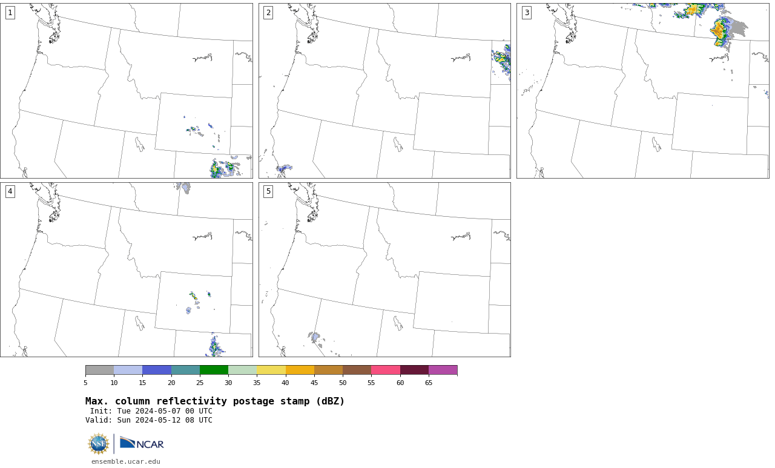Click the pale green 30-35 dBZ swatch
775x468 pixels.
pos(242,370)
